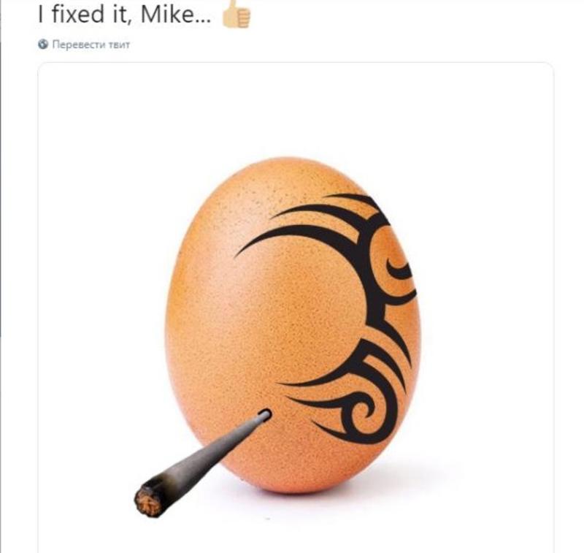Click the hole where the joint enters the egg
Screen dimensions: 584x553
(x=265, y=414)
